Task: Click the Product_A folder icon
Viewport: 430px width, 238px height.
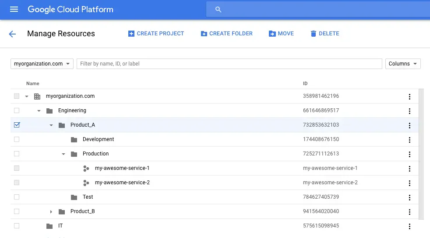Action: tap(62, 125)
